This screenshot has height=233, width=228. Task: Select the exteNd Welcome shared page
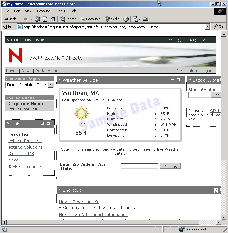25,109
